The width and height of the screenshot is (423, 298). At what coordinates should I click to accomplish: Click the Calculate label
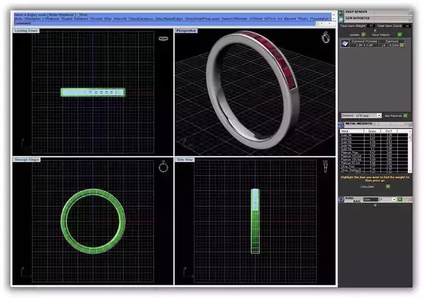[x=367, y=187]
